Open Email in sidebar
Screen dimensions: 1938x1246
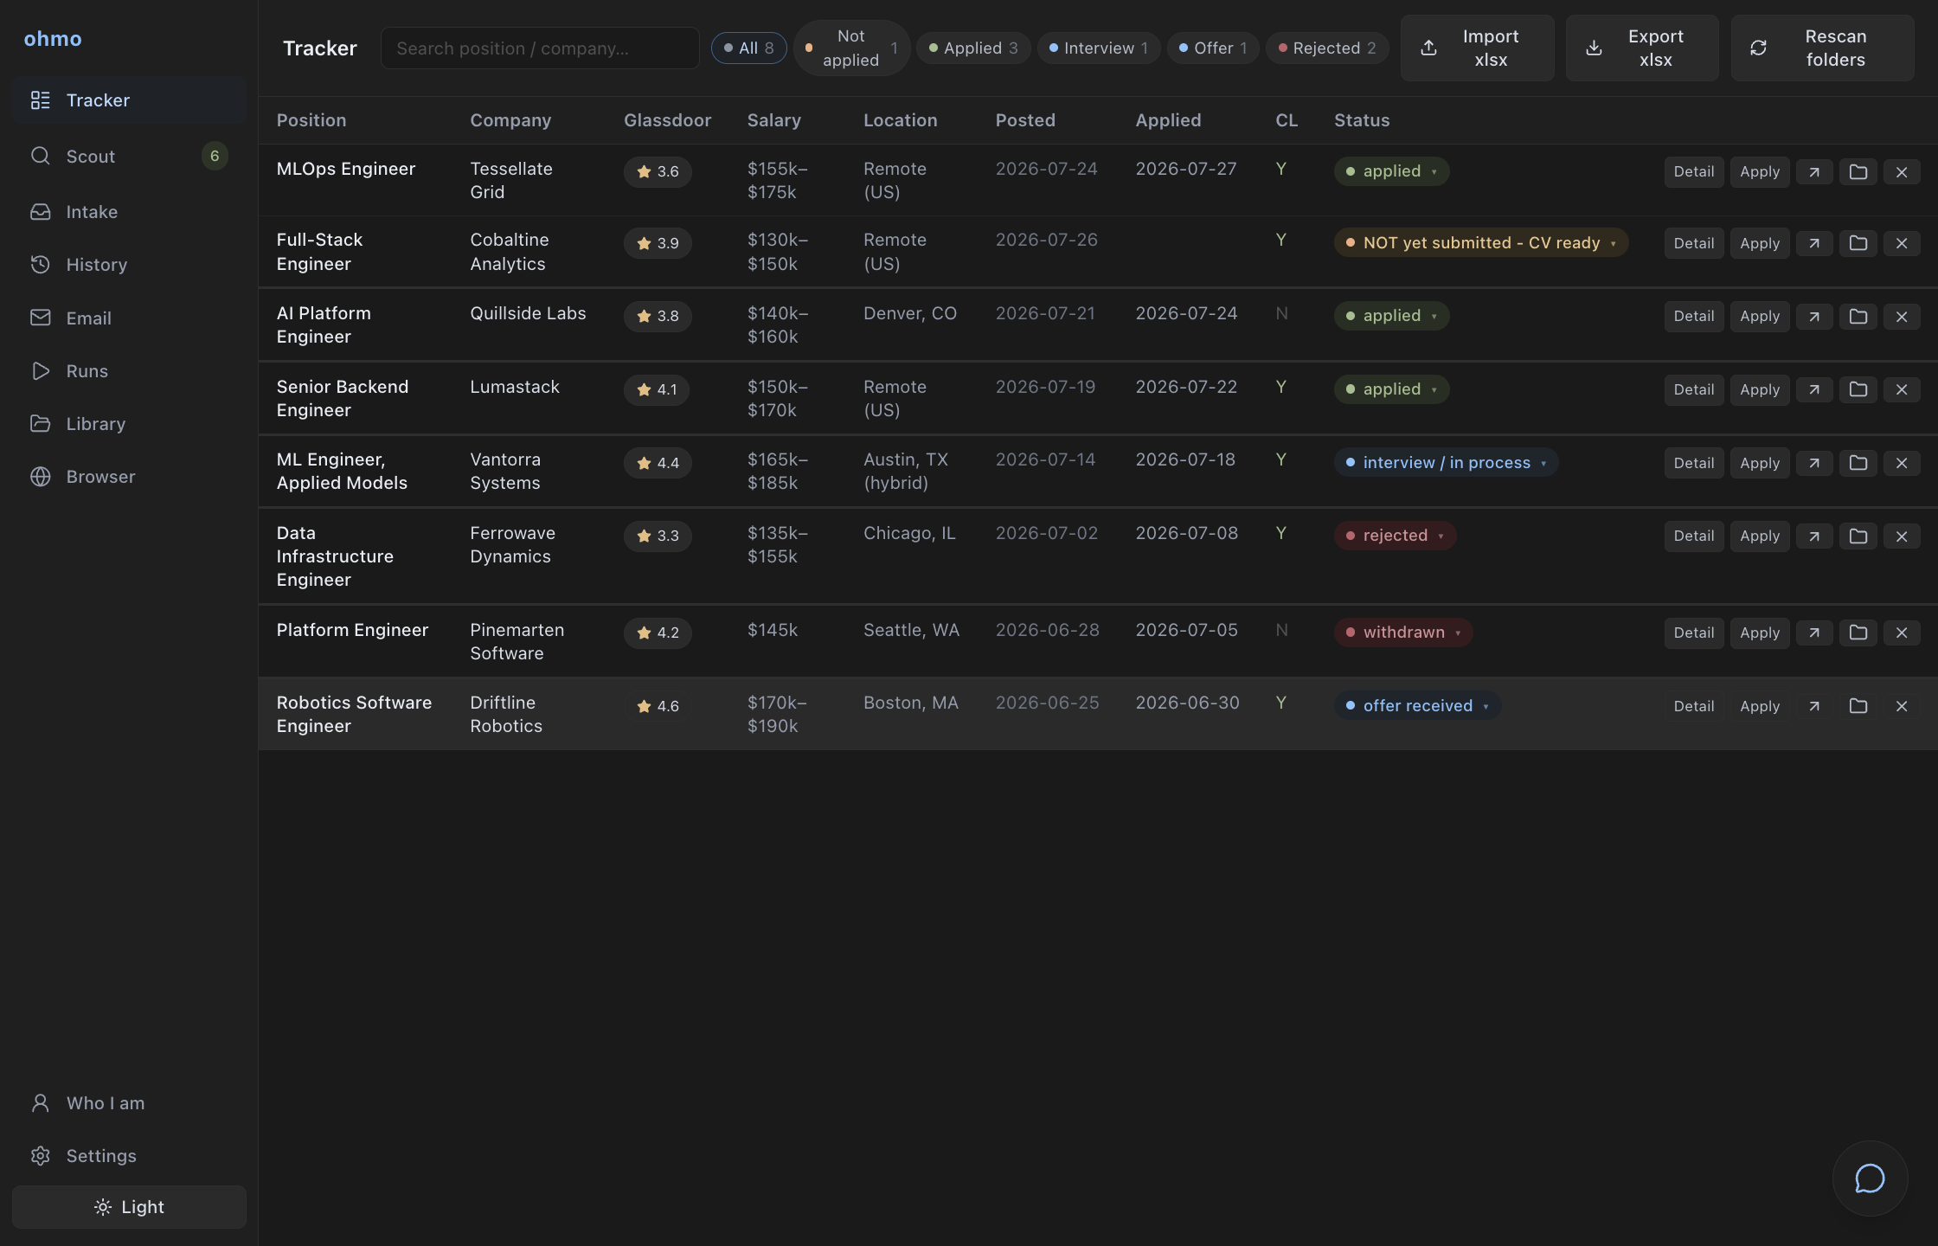[129, 318]
